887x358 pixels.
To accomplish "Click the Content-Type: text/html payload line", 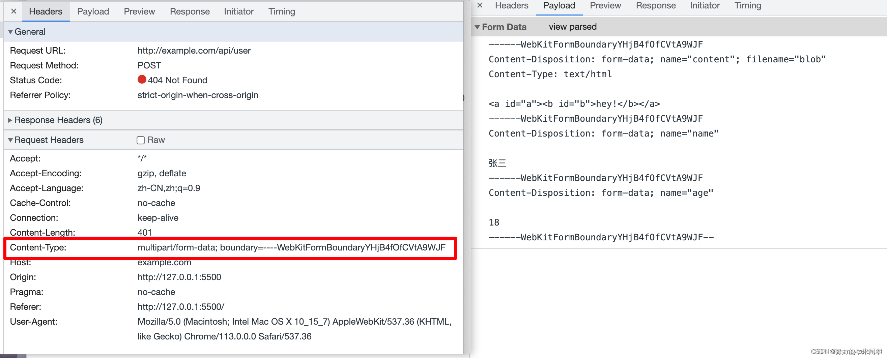I will coord(550,74).
